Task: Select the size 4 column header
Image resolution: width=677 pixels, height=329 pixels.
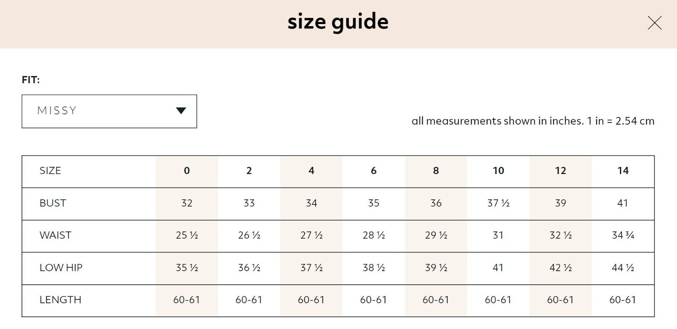Action: (x=311, y=171)
